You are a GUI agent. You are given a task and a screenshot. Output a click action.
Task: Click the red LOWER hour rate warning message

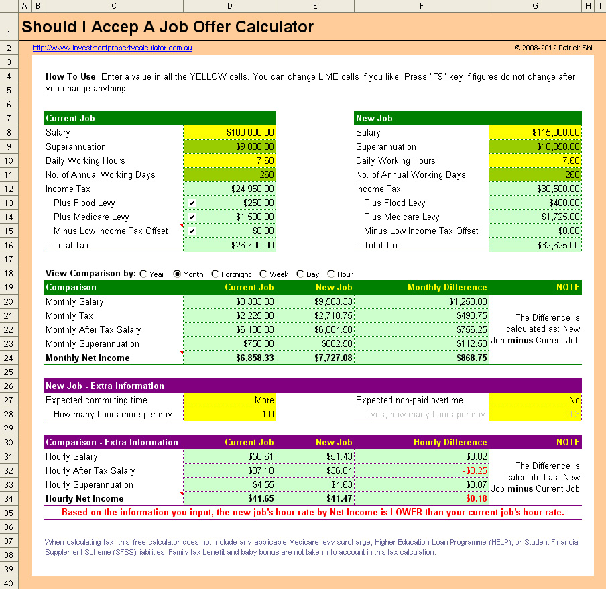pos(312,513)
